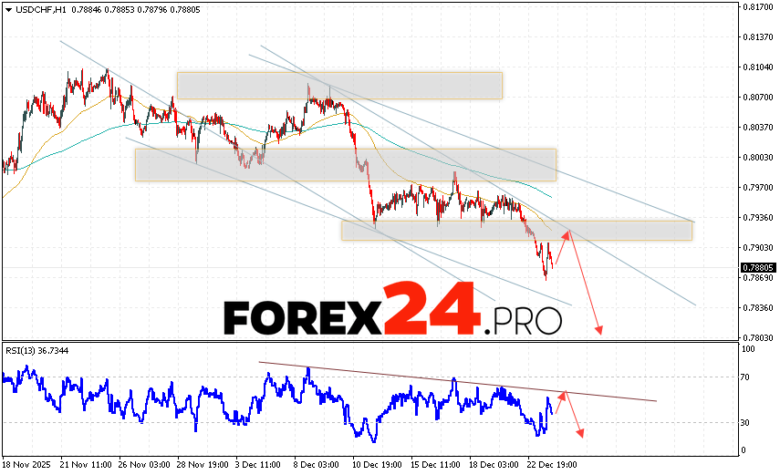
Task: Select the topmost gray resistance zone rectangle
Action: [x=339, y=85]
